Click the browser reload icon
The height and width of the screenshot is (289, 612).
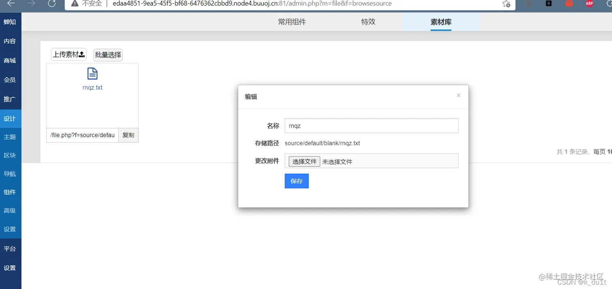(x=51, y=4)
